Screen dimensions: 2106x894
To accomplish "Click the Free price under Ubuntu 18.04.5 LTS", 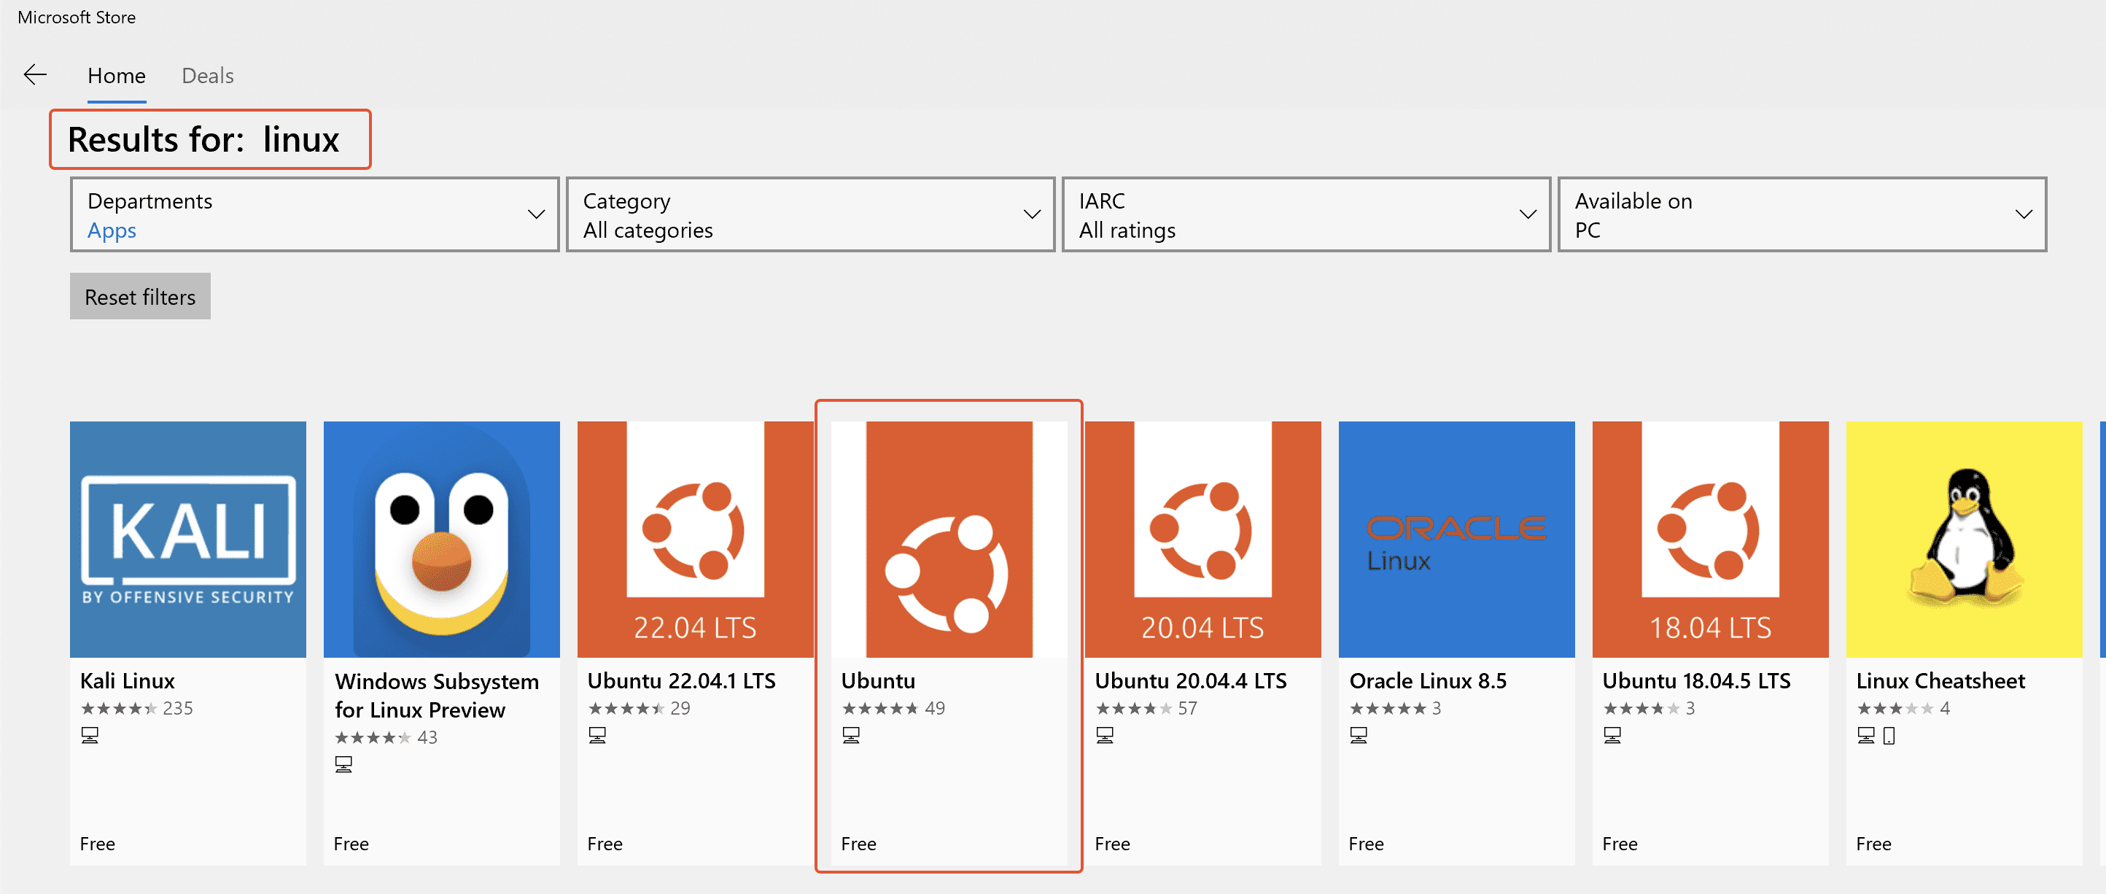I will pyautogui.click(x=1620, y=844).
